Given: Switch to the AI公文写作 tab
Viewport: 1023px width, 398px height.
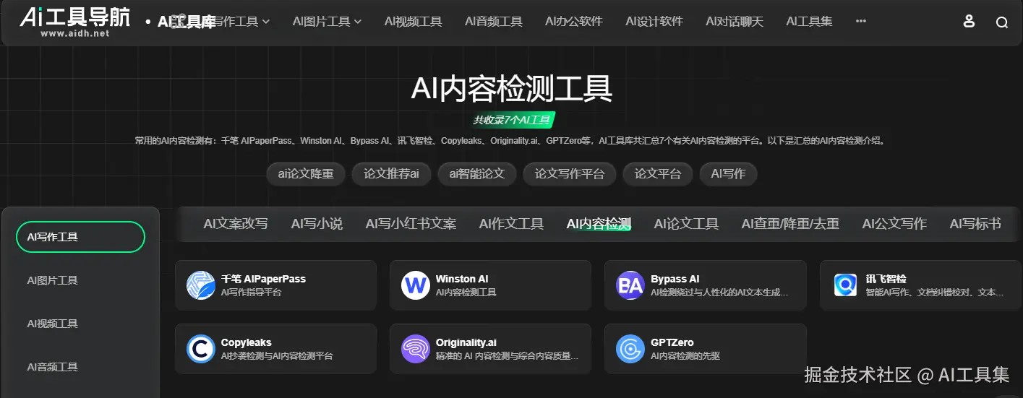Looking at the screenshot, I should coord(894,224).
